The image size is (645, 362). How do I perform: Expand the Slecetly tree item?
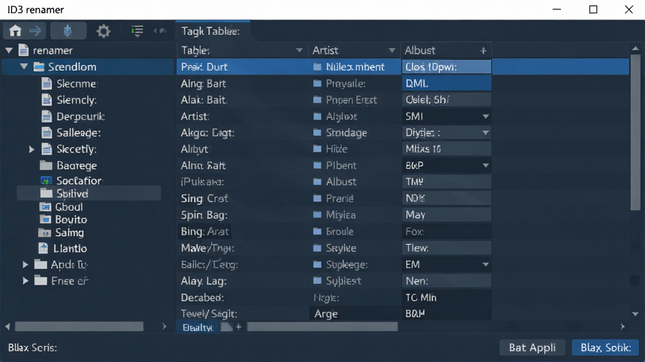(x=31, y=150)
